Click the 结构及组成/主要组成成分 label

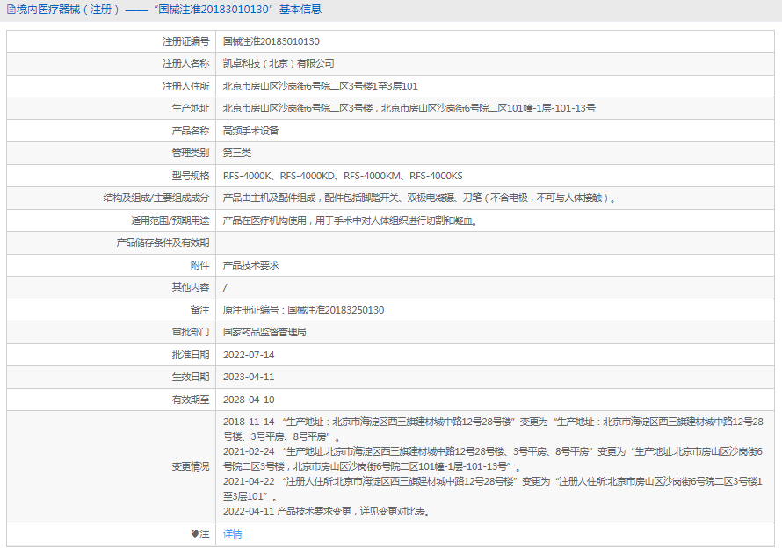pos(156,198)
